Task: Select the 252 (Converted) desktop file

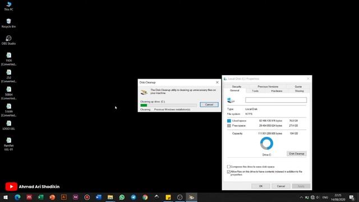Action: (8, 76)
